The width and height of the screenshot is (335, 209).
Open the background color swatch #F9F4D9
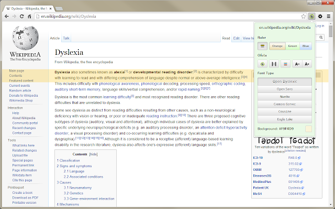(x=308, y=129)
